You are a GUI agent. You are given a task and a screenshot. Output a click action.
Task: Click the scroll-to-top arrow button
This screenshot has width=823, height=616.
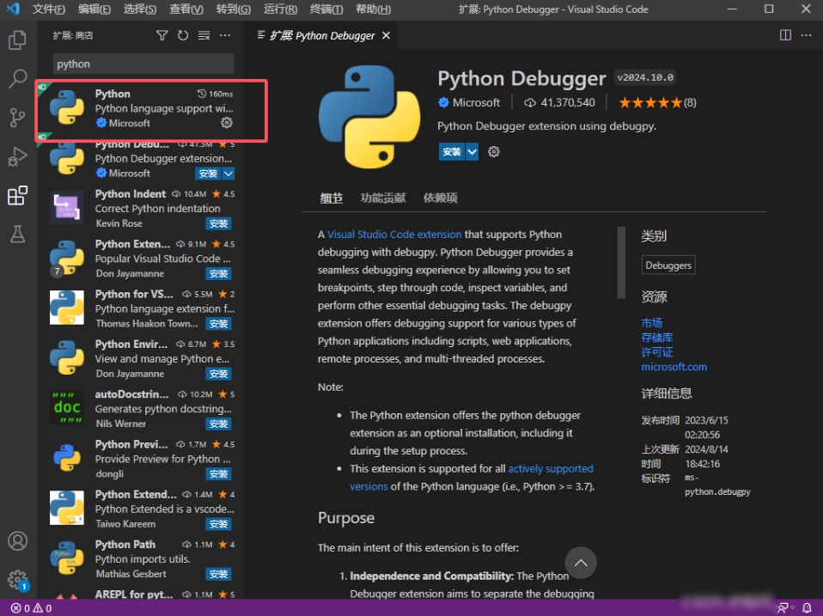[581, 564]
